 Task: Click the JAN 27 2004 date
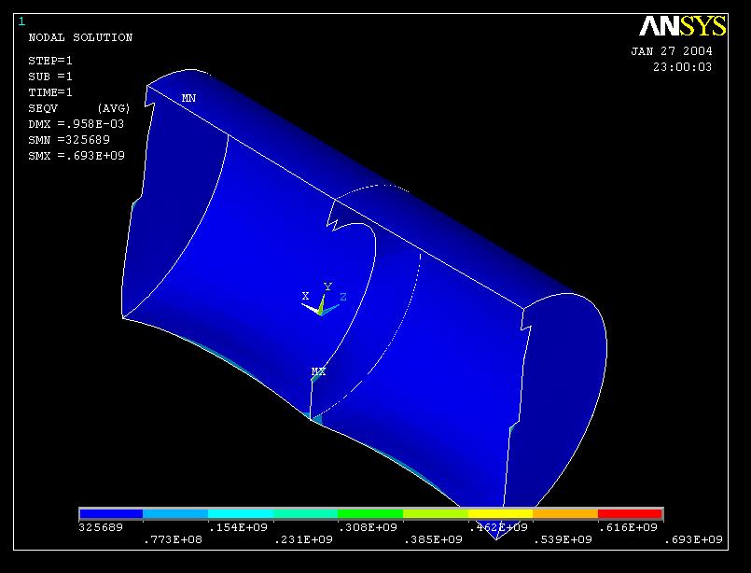(x=672, y=51)
